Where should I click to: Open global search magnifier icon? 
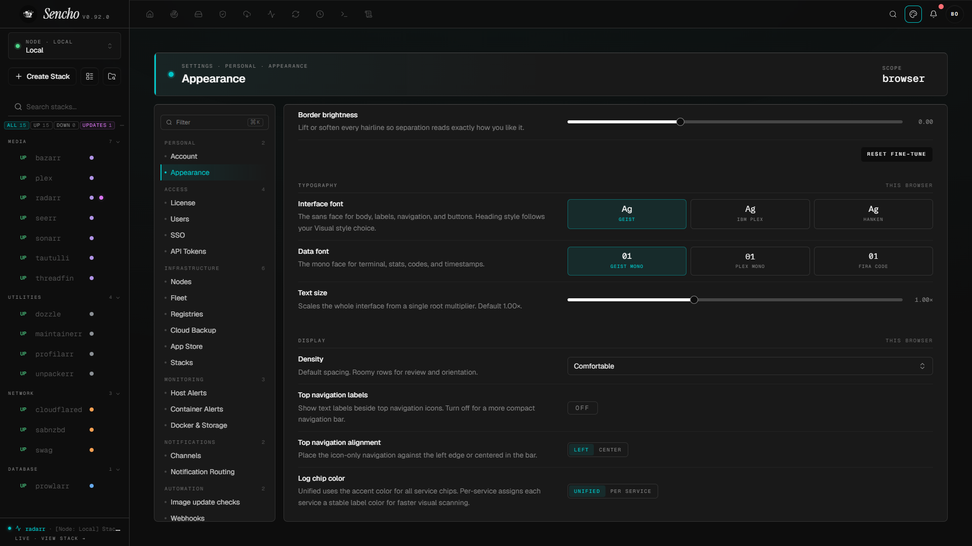click(x=893, y=14)
